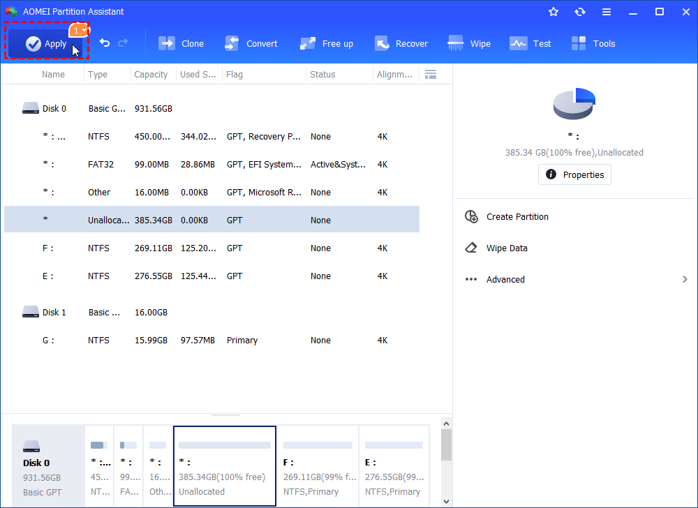Open the pending operations count badge
698x508 pixels.
pos(79,31)
